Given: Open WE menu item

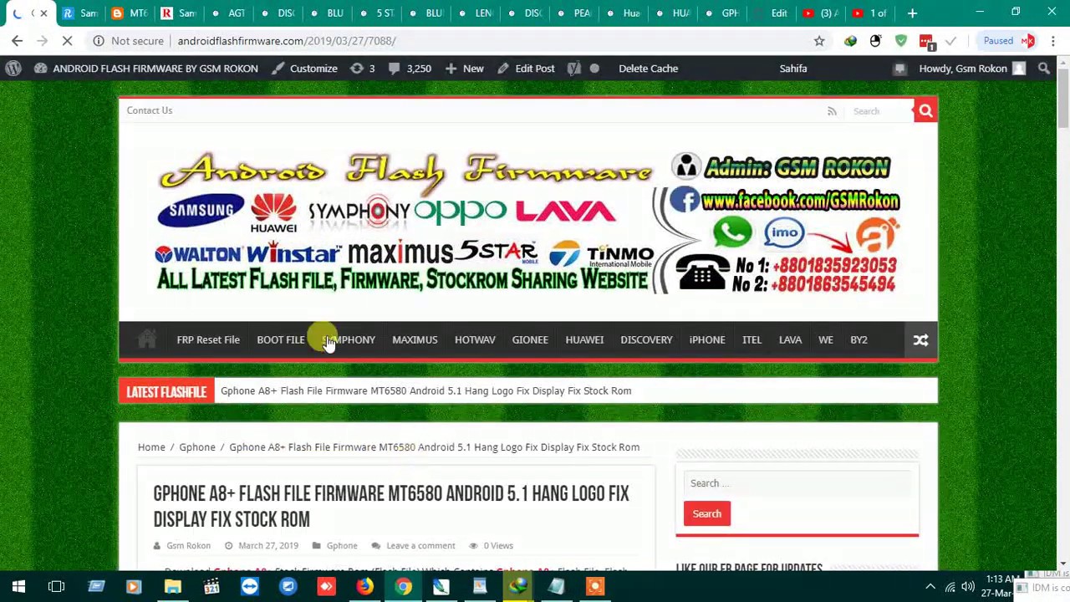Looking at the screenshot, I should [826, 339].
